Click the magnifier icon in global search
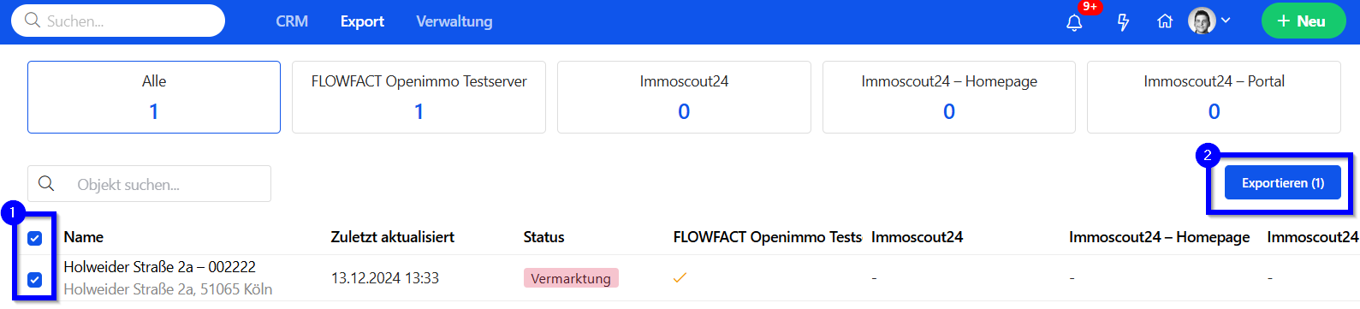The image size is (1360, 309). tap(33, 21)
